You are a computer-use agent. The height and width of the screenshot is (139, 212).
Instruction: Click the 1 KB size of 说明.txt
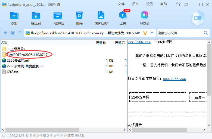110,72
